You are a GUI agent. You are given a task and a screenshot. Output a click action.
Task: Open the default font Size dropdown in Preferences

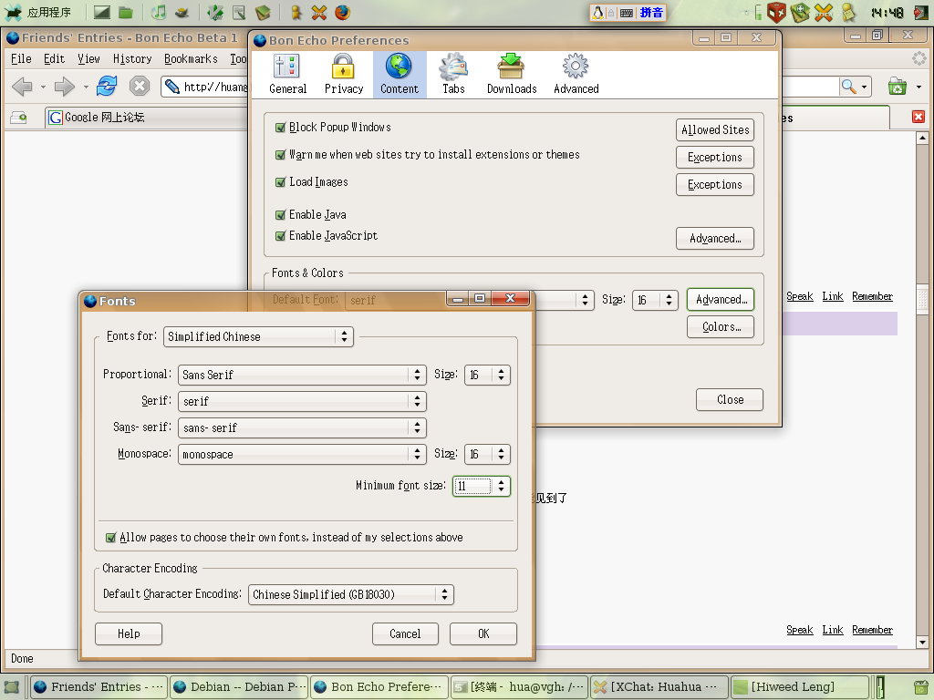click(x=655, y=300)
